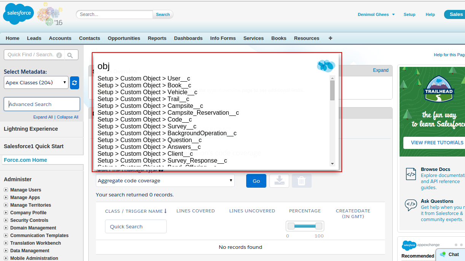Focus the Quick Find search field
The height and width of the screenshot is (261, 465).
click(x=34, y=55)
